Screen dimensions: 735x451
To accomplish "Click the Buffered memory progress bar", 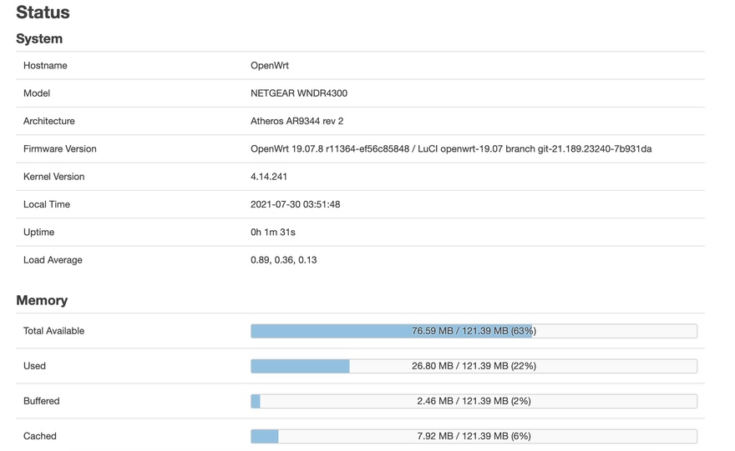I will pyautogui.click(x=474, y=401).
